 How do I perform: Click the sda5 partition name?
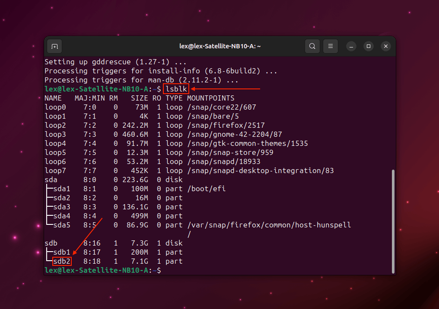[62, 225]
